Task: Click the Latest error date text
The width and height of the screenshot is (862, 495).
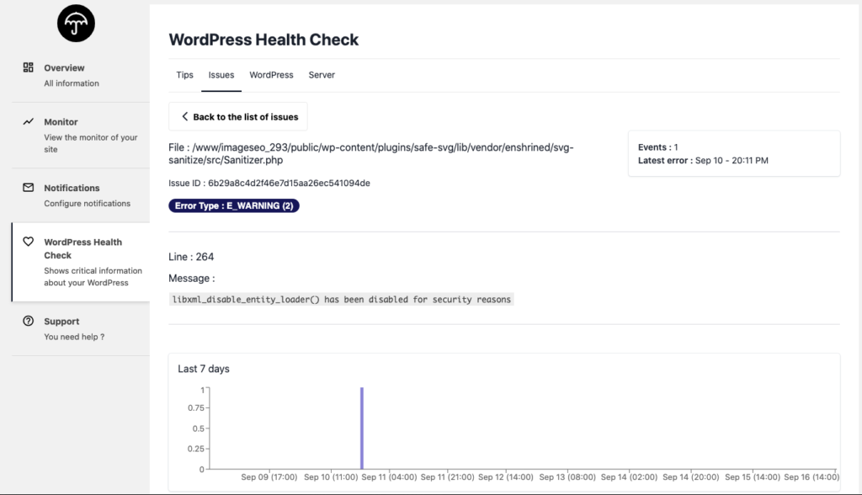Action: (x=703, y=161)
